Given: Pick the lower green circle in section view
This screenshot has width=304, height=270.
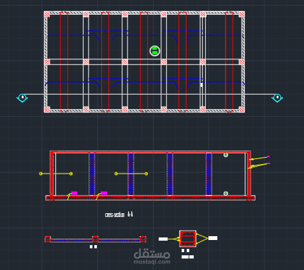Looking at the screenshot, I should (226, 193).
